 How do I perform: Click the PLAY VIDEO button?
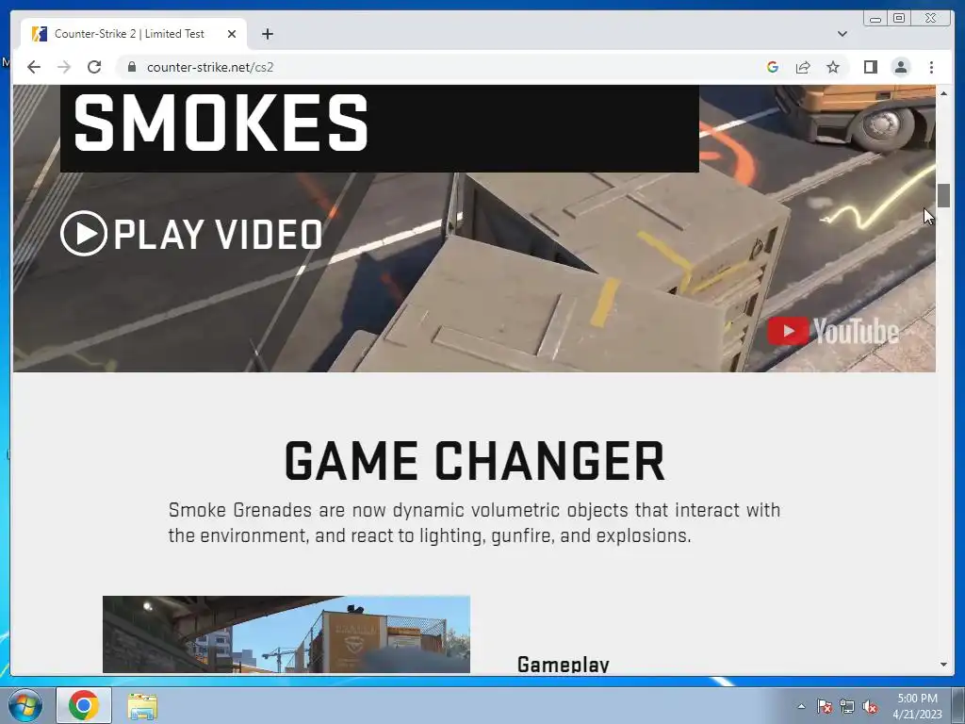click(191, 234)
